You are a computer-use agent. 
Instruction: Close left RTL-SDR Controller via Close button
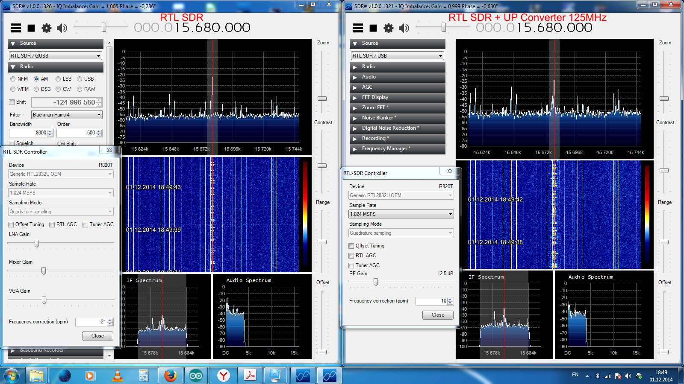click(97, 336)
